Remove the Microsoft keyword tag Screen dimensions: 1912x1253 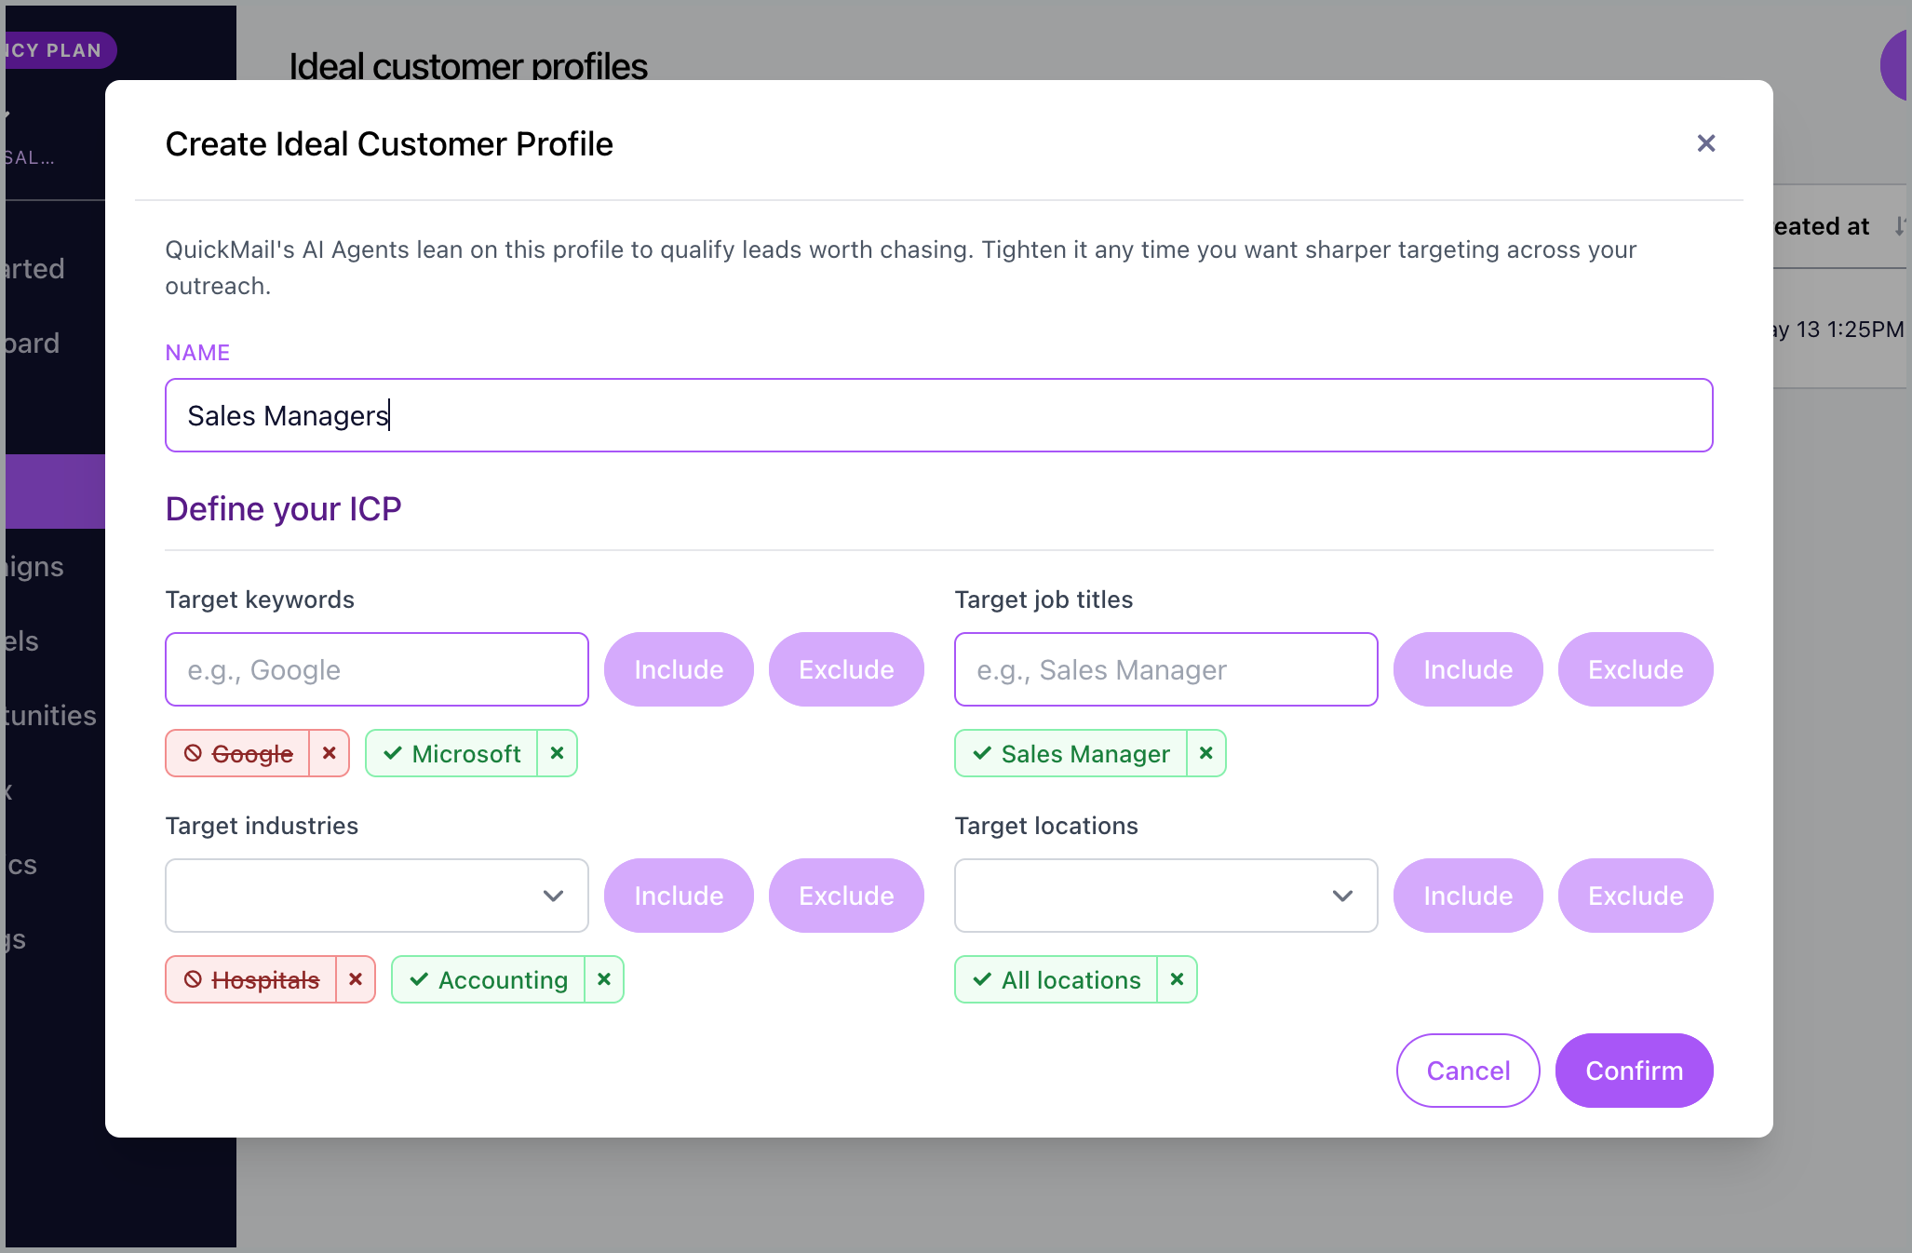(557, 753)
